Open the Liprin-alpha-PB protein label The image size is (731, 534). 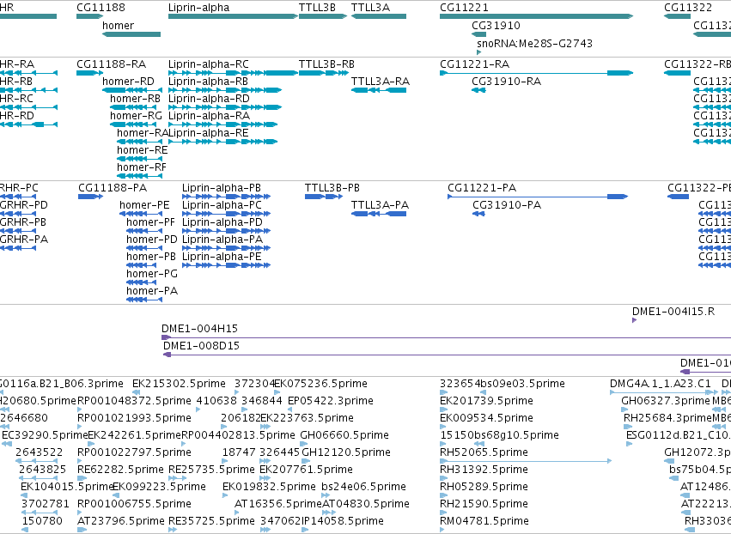point(222,188)
